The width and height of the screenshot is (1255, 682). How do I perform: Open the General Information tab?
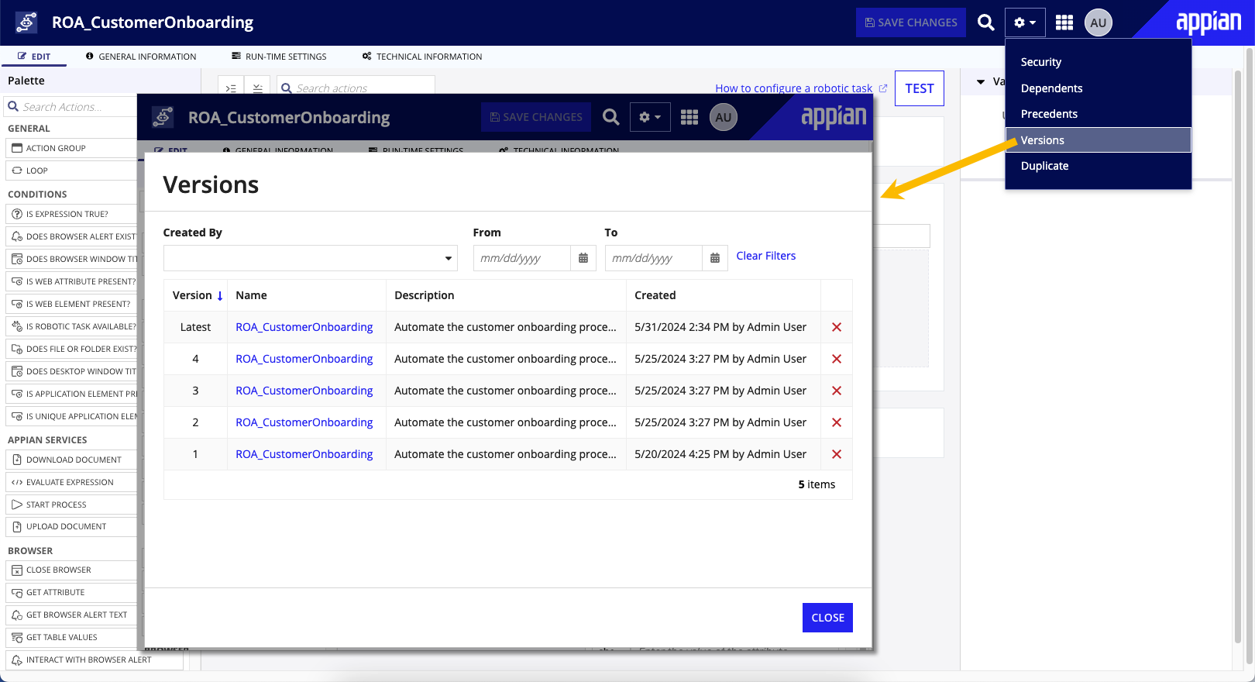pyautogui.click(x=141, y=57)
